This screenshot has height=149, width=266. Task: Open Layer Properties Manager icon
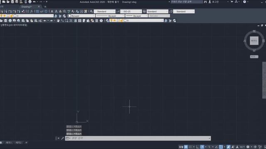click(107, 21)
